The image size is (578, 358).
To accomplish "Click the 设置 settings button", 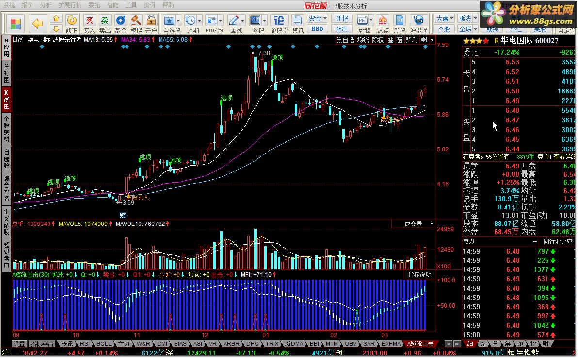I will point(19,343).
